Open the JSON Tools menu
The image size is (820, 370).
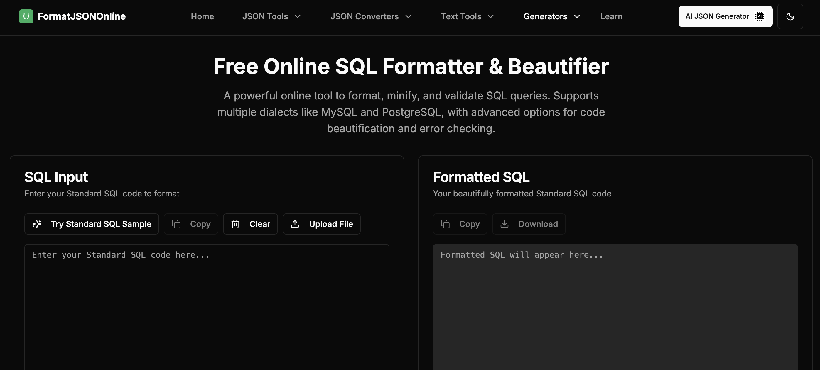[x=271, y=16]
